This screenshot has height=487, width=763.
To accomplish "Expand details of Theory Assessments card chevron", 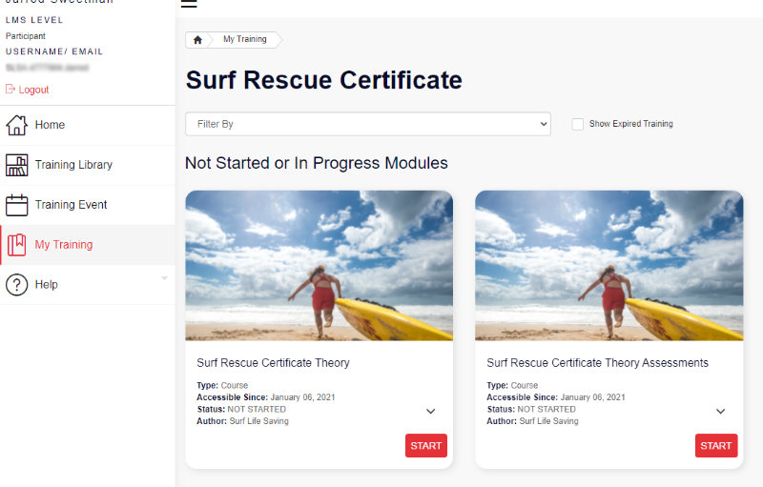I will (721, 411).
